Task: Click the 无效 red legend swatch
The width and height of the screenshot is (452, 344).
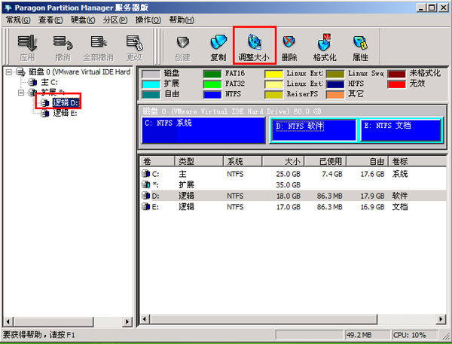Action: [397, 84]
